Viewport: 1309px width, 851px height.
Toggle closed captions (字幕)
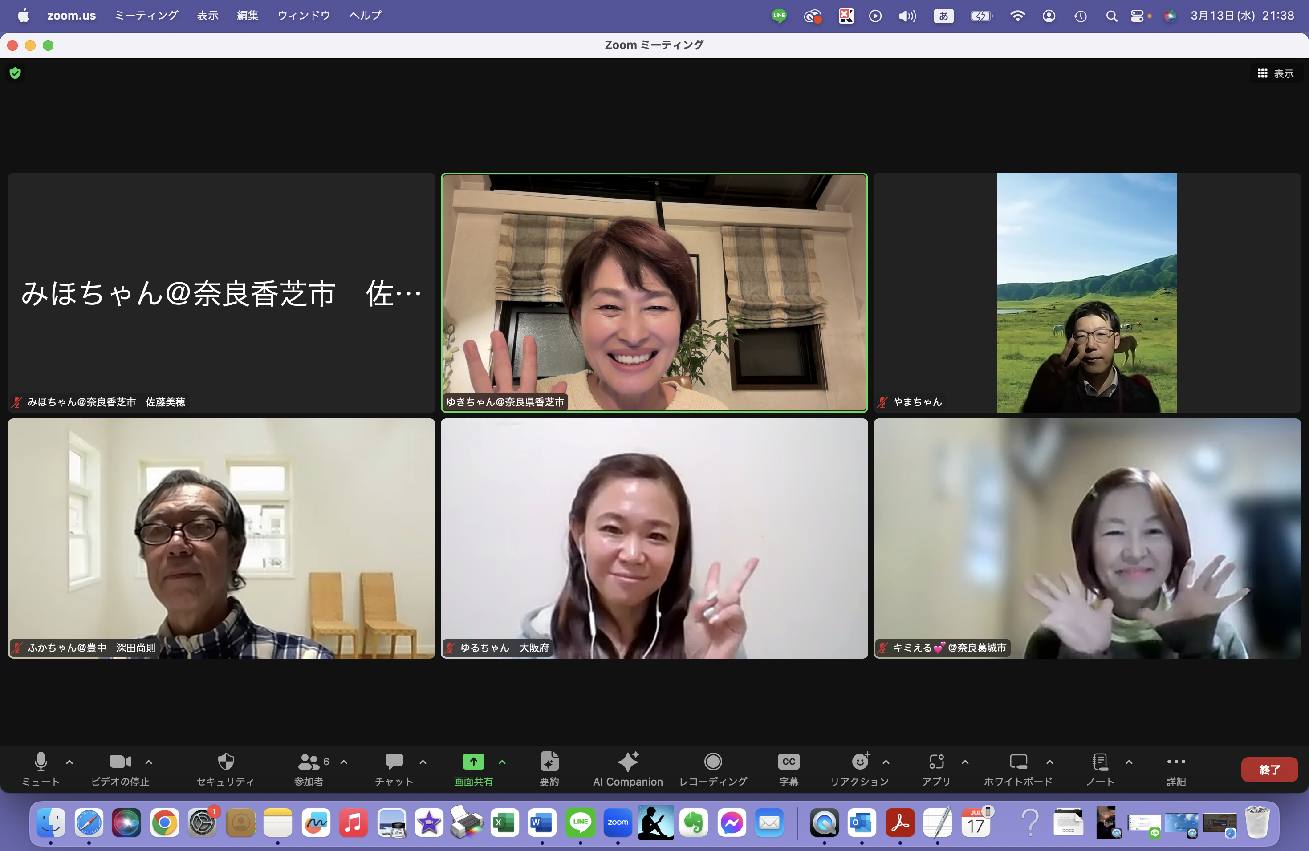[788, 762]
